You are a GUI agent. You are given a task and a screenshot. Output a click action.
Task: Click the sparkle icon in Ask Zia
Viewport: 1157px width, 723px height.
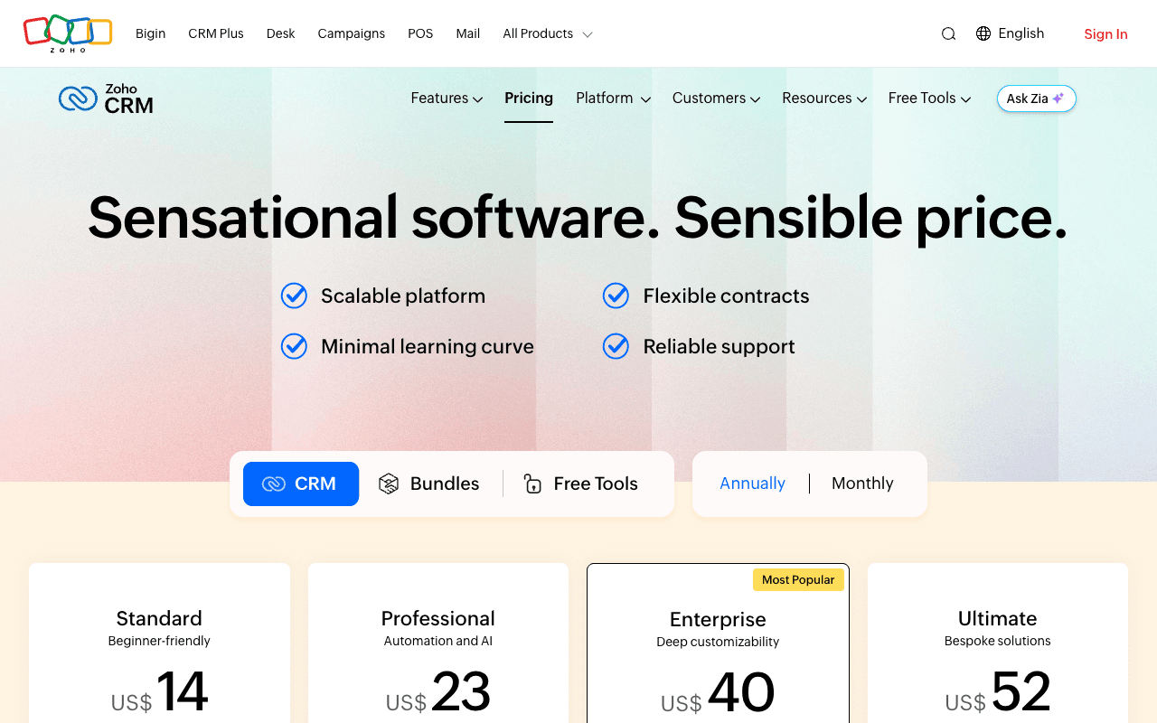point(1058,99)
